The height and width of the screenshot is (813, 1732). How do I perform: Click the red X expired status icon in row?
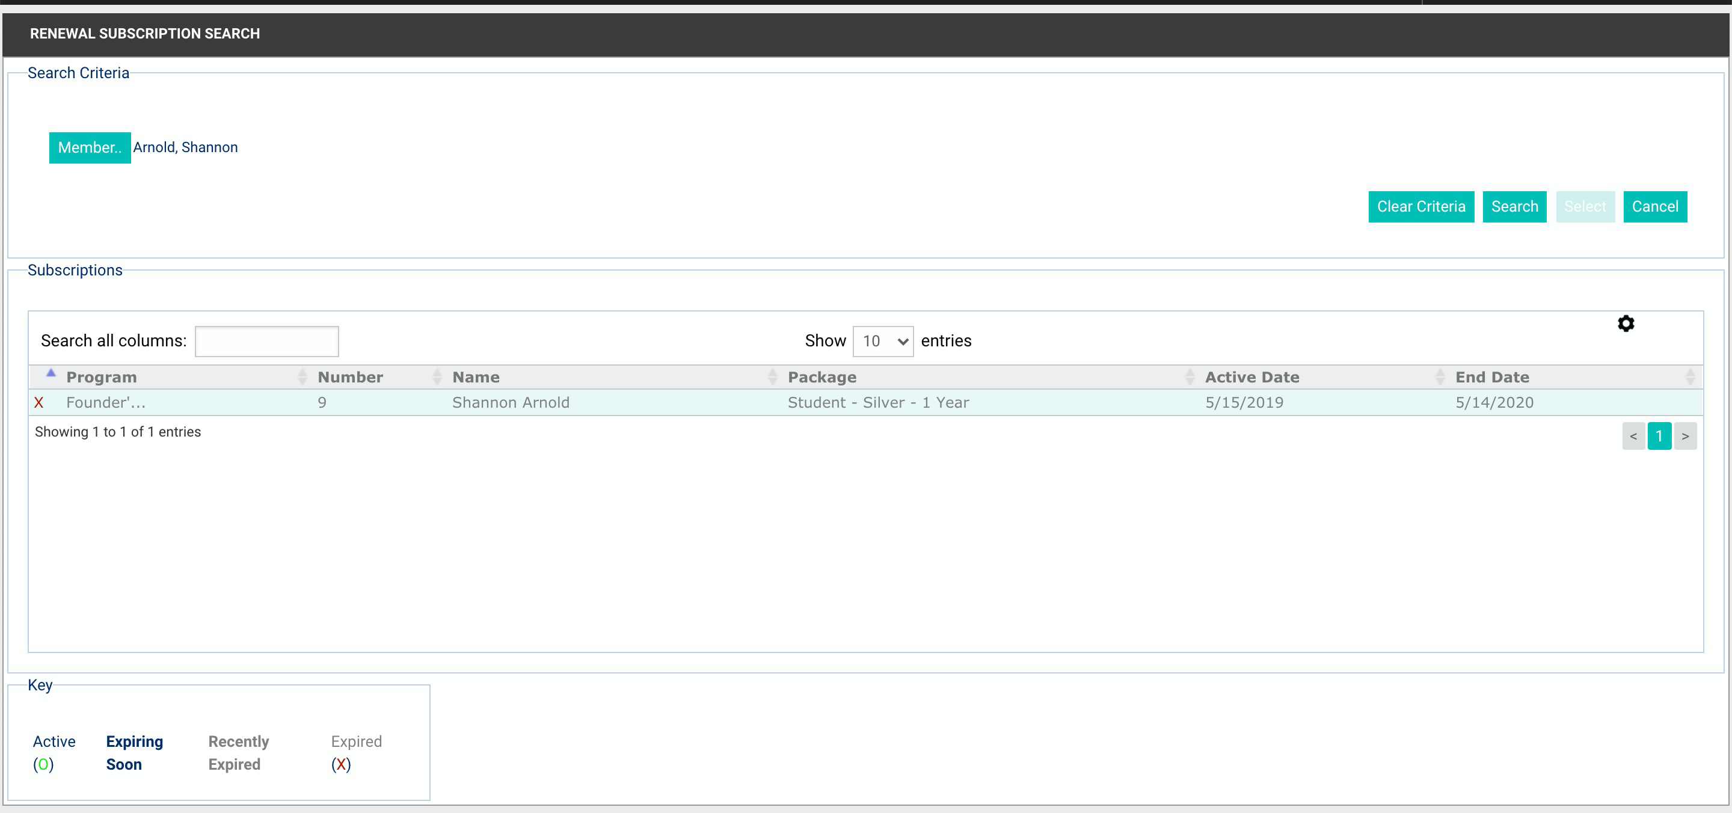point(38,403)
